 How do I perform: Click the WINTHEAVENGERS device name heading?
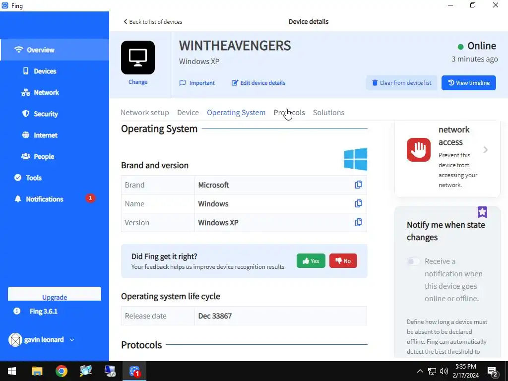pos(235,46)
